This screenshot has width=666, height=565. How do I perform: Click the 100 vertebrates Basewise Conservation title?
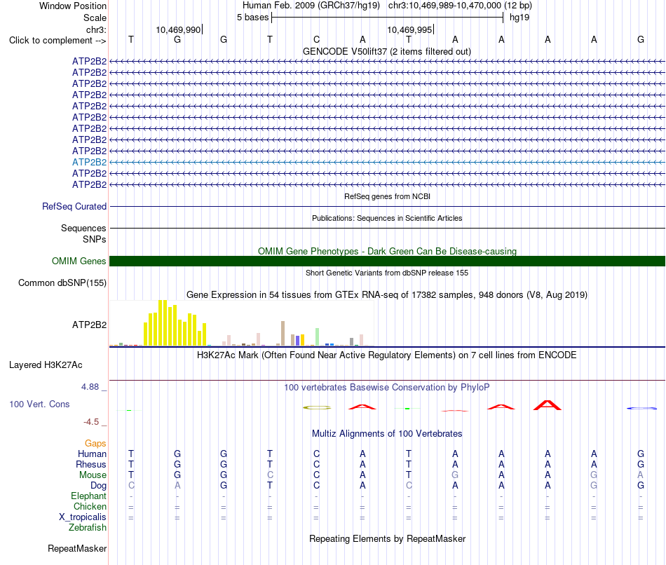(386, 388)
